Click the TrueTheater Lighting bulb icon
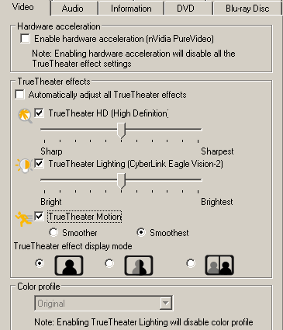This screenshot has width=283, height=330. (x=24, y=165)
